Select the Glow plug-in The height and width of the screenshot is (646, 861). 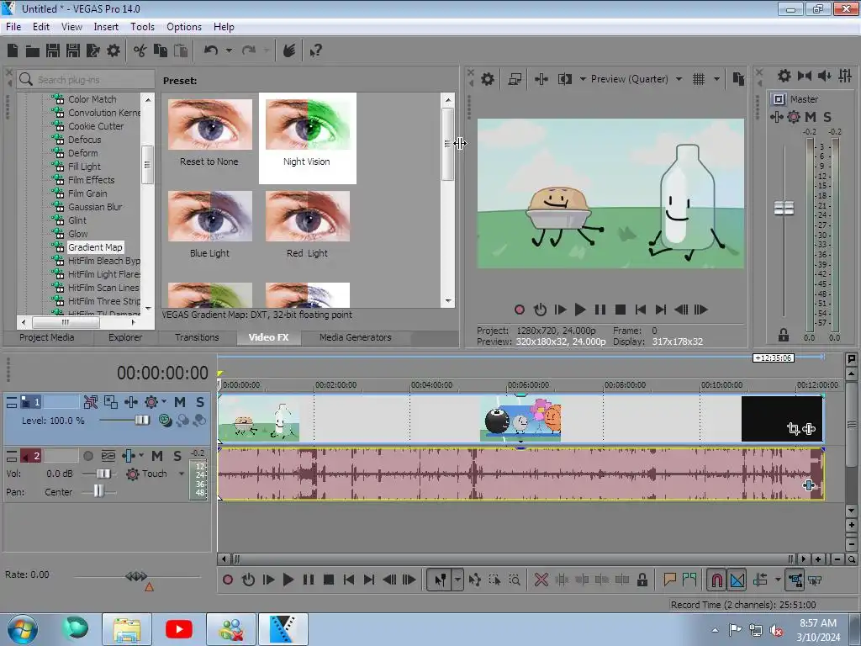click(77, 234)
